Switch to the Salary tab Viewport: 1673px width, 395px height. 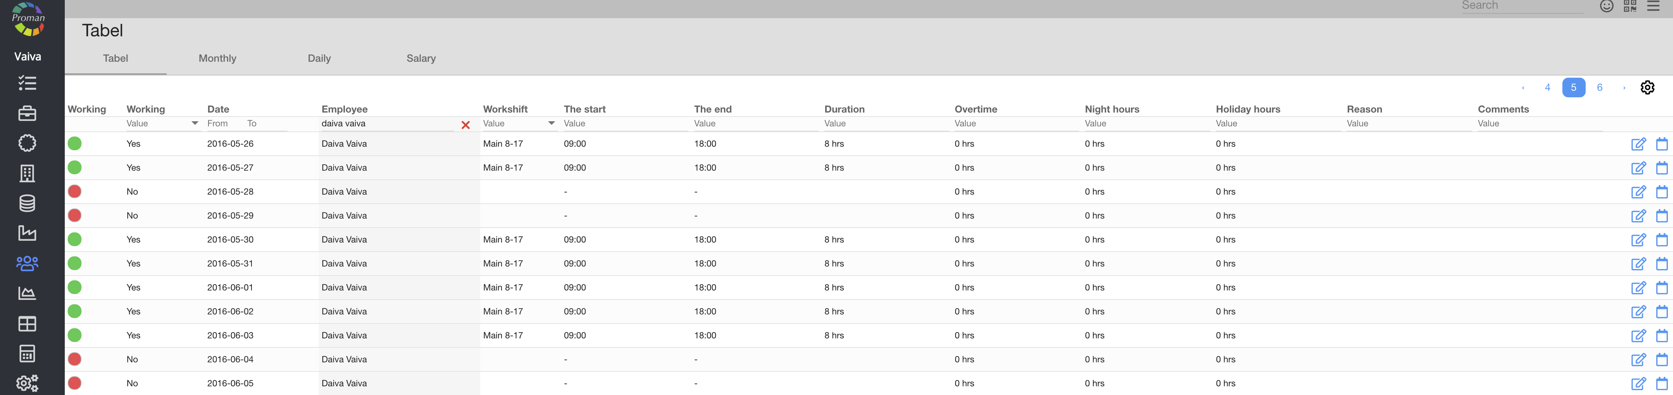pos(421,58)
